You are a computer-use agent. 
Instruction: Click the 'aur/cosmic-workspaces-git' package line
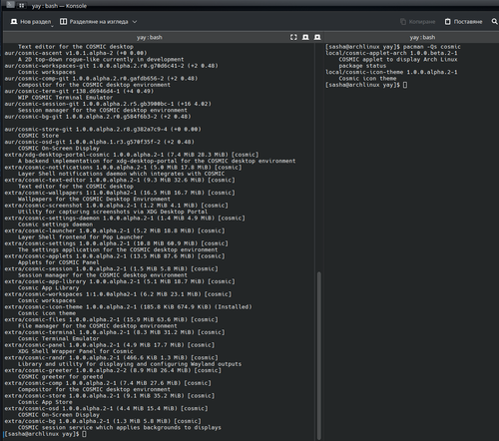pos(111,66)
